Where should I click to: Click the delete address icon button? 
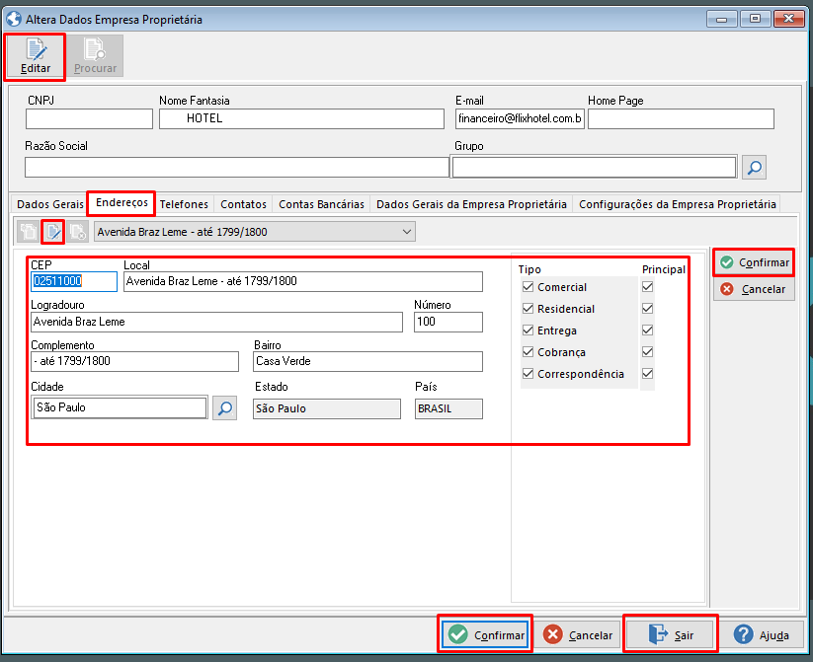[x=78, y=232]
